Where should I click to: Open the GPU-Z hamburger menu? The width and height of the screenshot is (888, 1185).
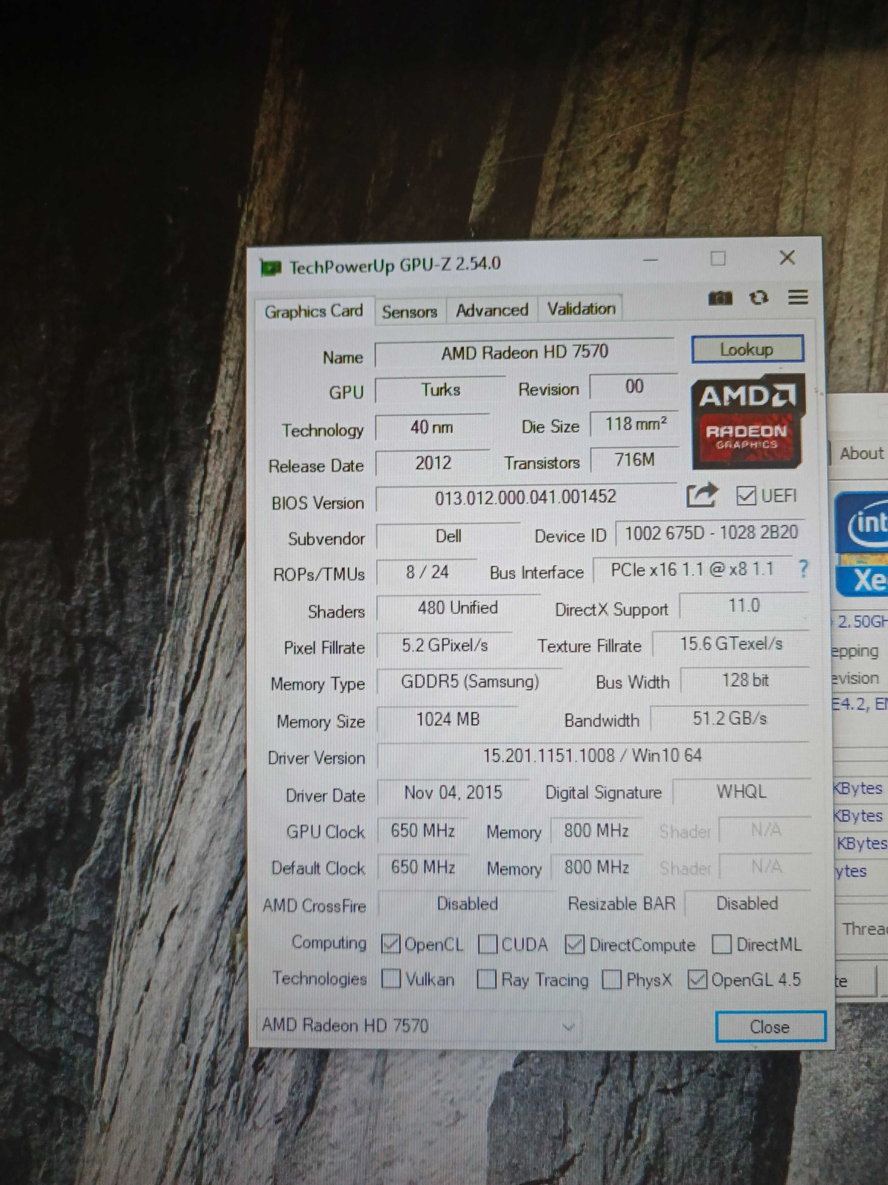coord(798,297)
